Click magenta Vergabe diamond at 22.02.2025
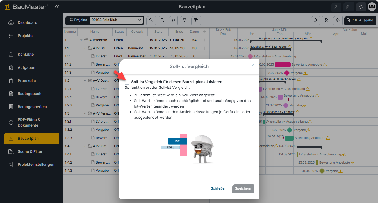The image size is (378, 203). [x=287, y=73]
